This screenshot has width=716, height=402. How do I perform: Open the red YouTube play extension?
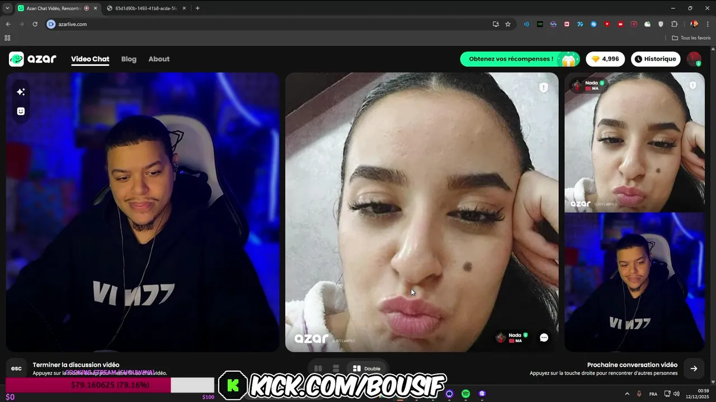click(607, 24)
